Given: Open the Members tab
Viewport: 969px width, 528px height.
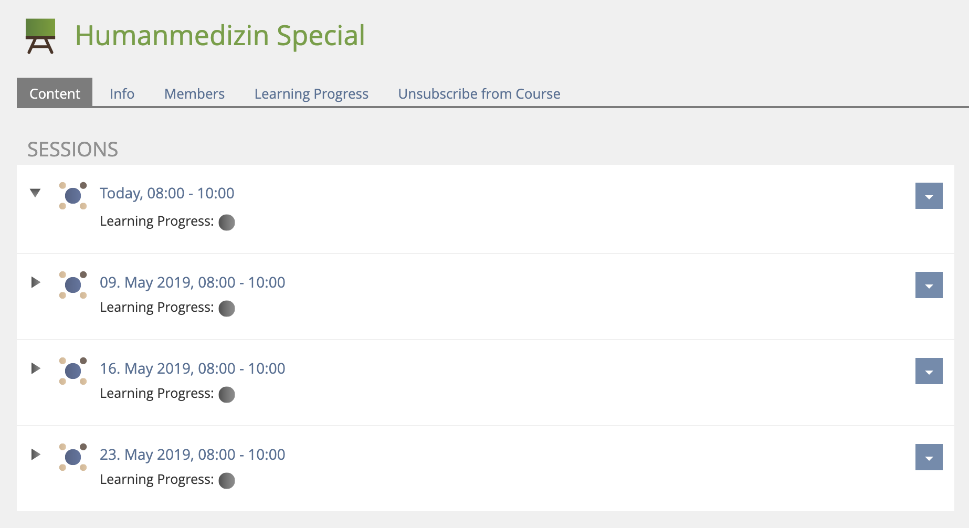Looking at the screenshot, I should coord(194,93).
